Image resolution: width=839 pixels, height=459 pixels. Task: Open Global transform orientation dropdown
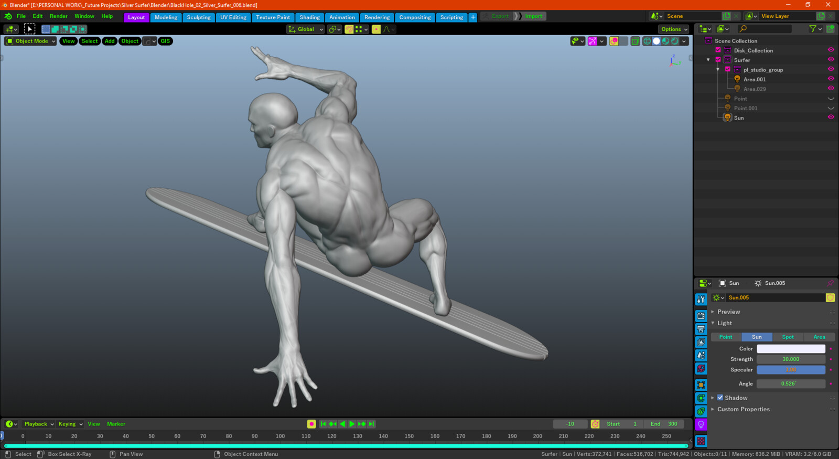coord(306,29)
